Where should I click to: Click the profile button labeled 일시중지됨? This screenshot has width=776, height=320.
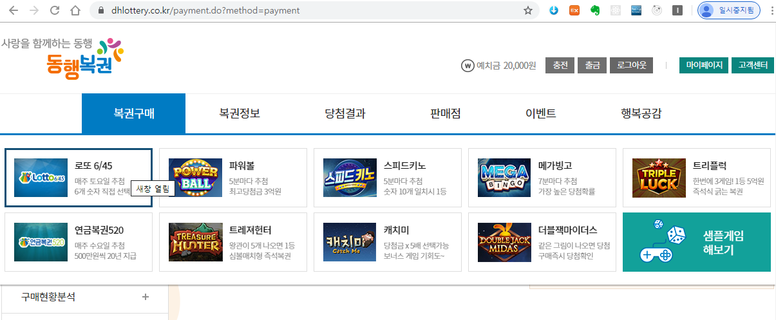click(x=729, y=10)
